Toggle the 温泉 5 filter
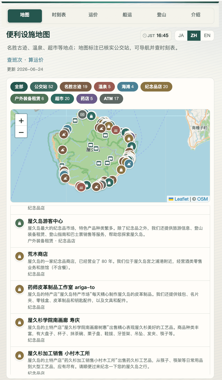 104,87
